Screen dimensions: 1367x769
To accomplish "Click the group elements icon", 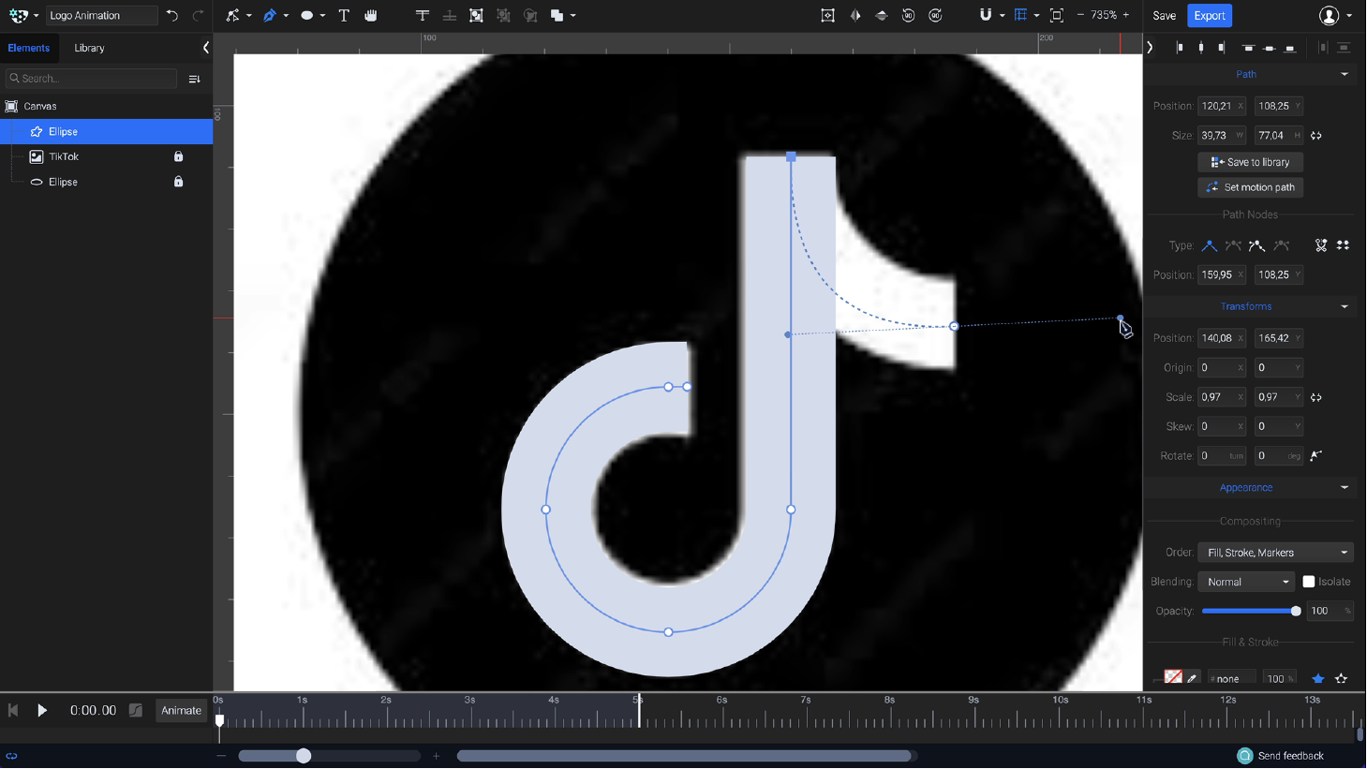I will pyautogui.click(x=476, y=15).
